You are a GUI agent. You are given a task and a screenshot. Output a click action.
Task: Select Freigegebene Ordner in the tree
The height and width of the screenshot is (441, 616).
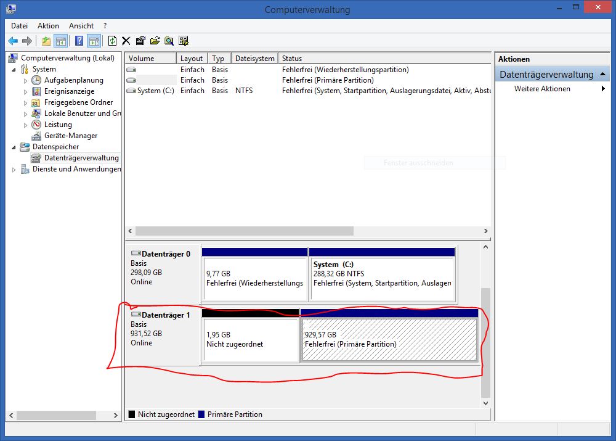coord(79,102)
